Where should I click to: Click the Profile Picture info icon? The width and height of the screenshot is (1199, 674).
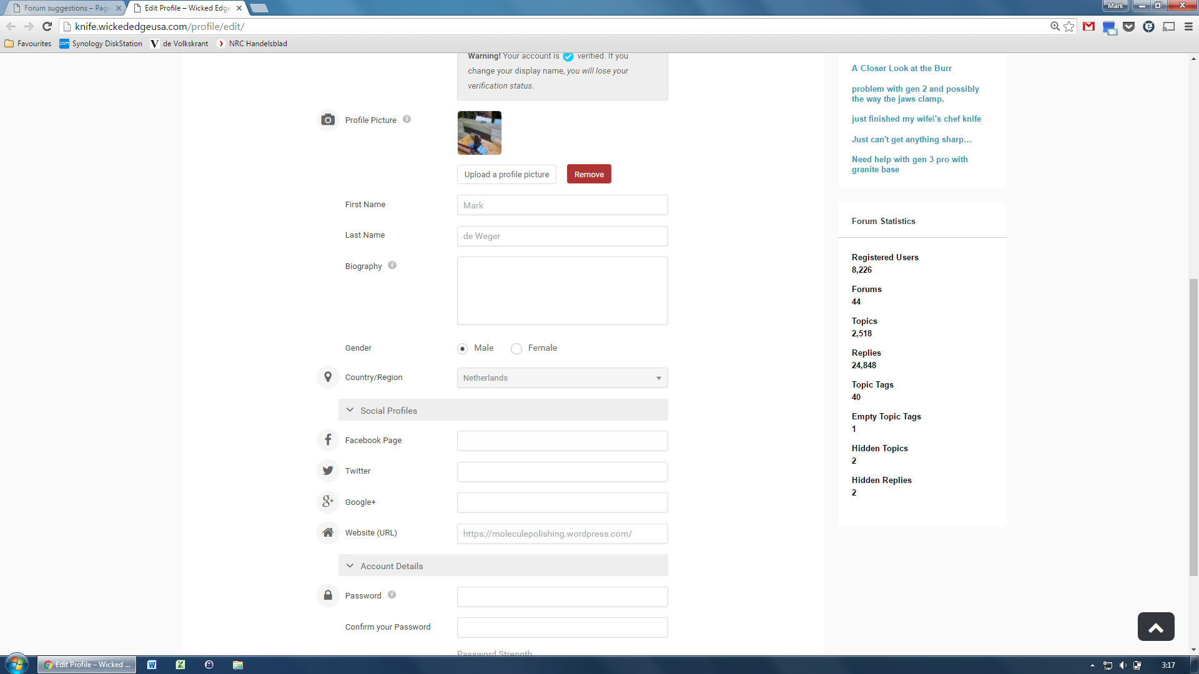(407, 119)
